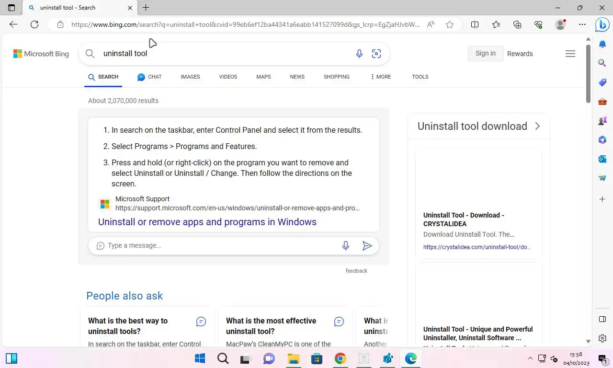Switch to MAPS tab
613x368 pixels.
[263, 77]
